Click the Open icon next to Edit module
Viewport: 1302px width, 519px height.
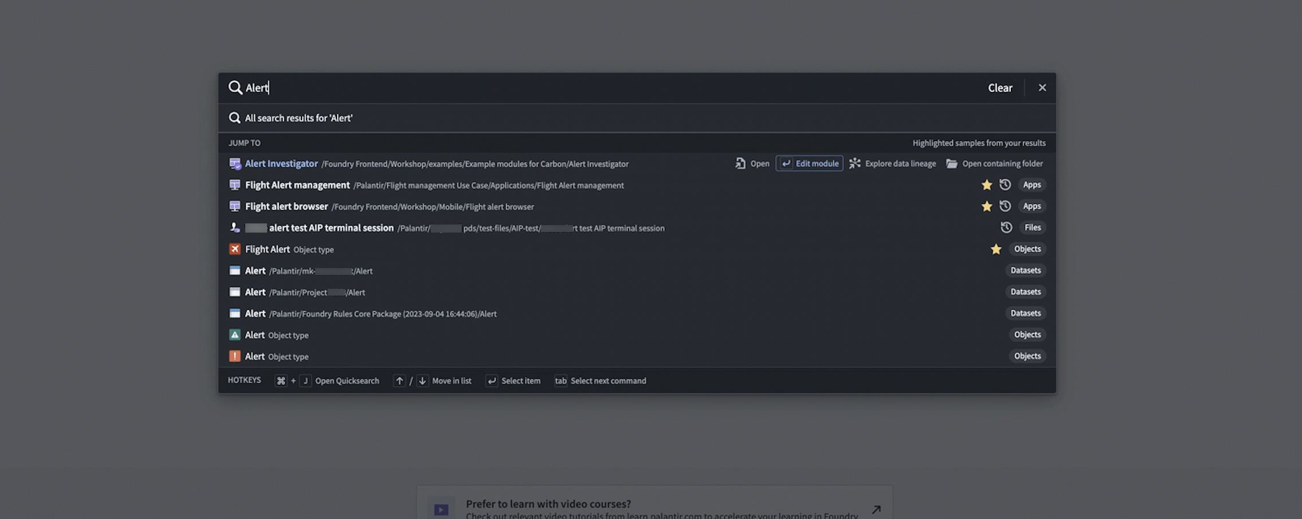740,164
